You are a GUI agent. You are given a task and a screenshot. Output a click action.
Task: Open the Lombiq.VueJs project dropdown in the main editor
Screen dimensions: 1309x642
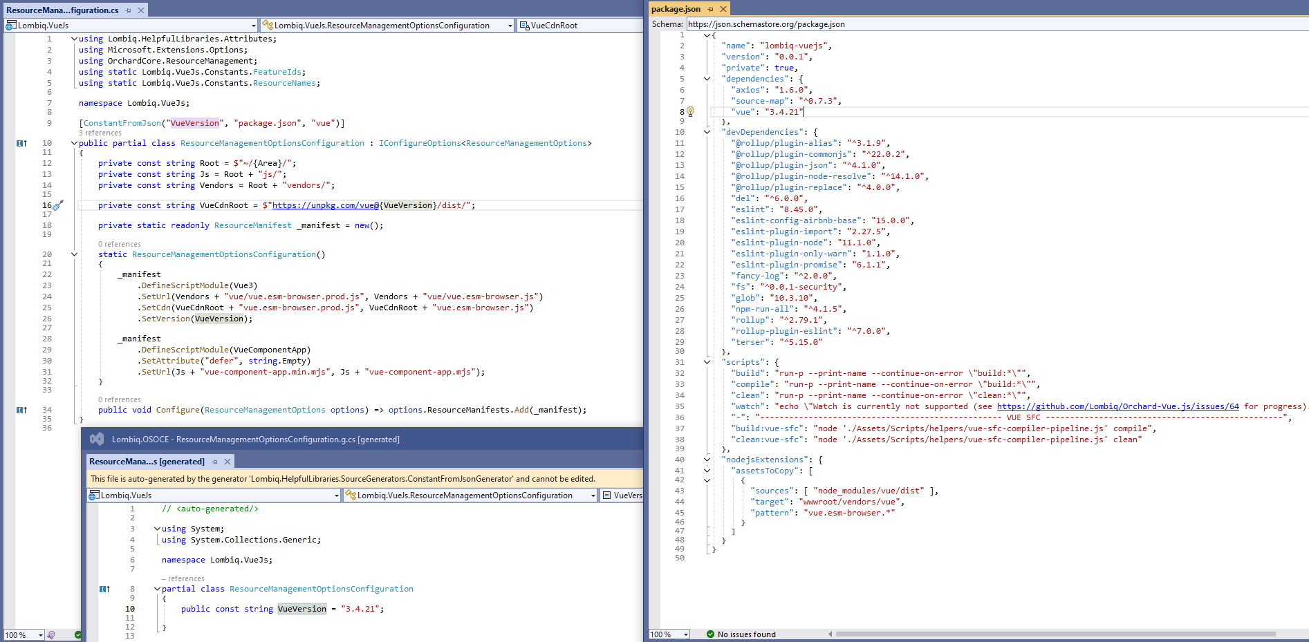254,26
